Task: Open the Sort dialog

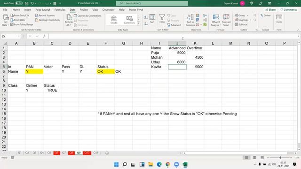Action: click(152, 19)
